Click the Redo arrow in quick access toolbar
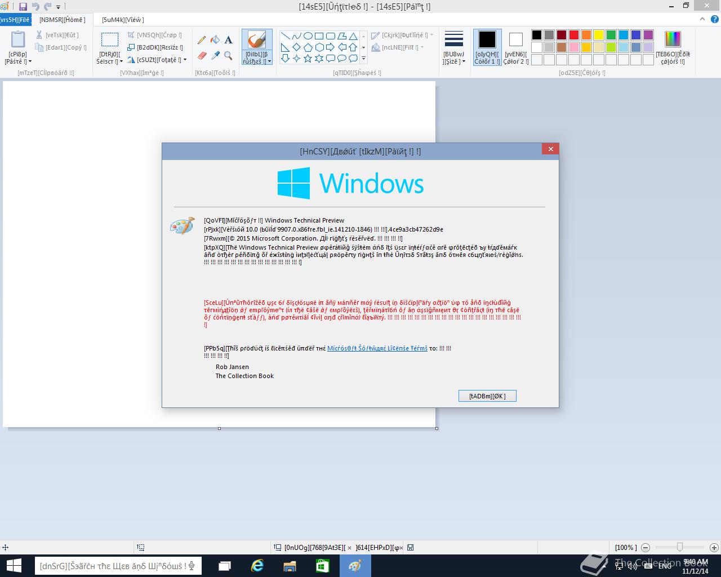The width and height of the screenshot is (721, 577). 48,7
